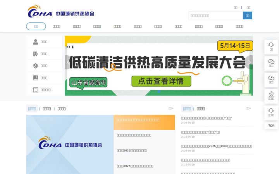279x174 pixels.
Task: Select the outlined pill-shaped first navigation tab
Action: pos(36,26)
